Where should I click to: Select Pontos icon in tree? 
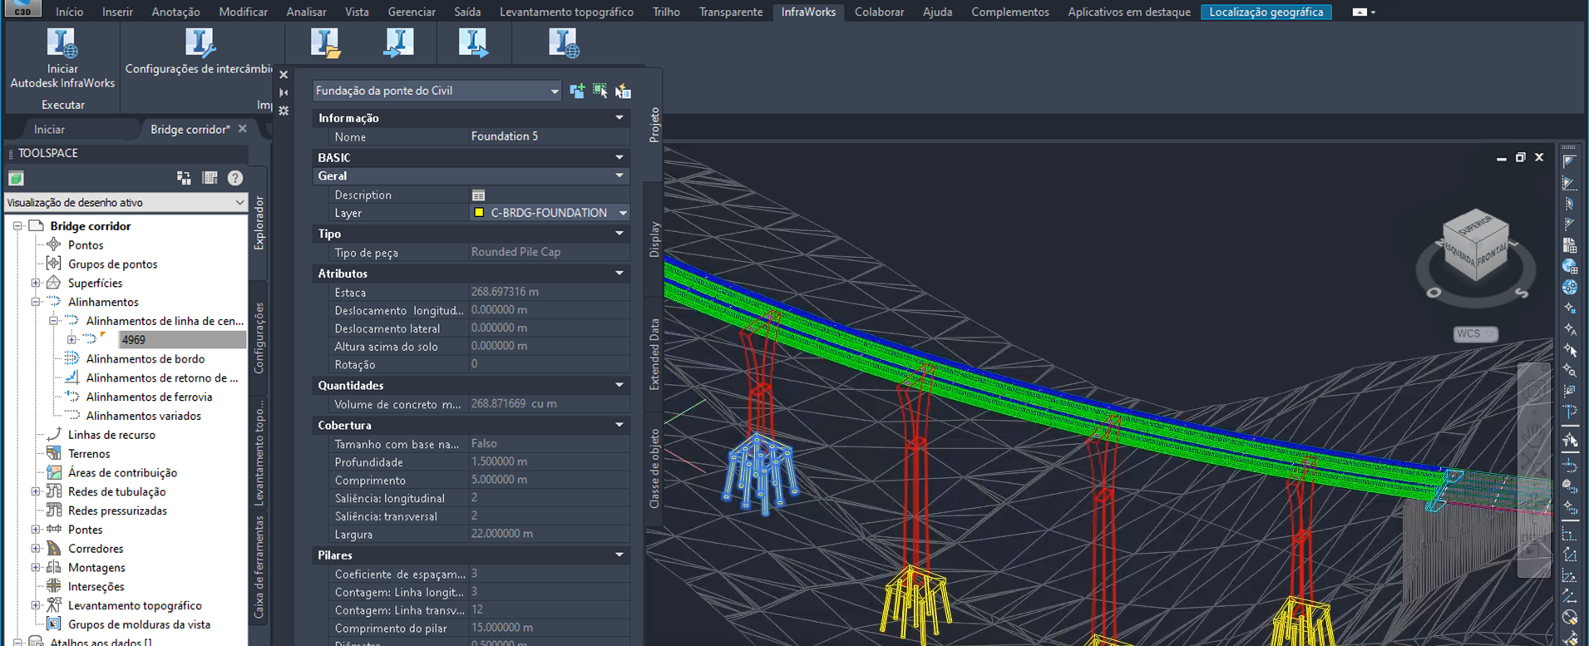[54, 244]
